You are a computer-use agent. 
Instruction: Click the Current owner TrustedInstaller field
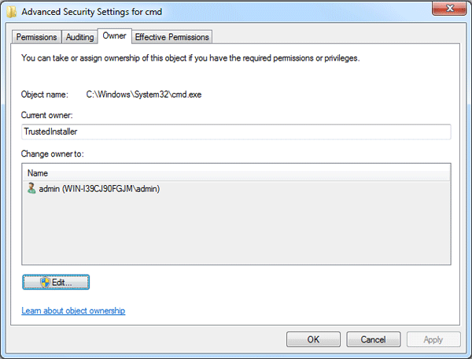pyautogui.click(x=236, y=133)
